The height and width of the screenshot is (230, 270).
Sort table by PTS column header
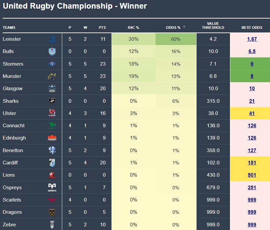pos(102,28)
